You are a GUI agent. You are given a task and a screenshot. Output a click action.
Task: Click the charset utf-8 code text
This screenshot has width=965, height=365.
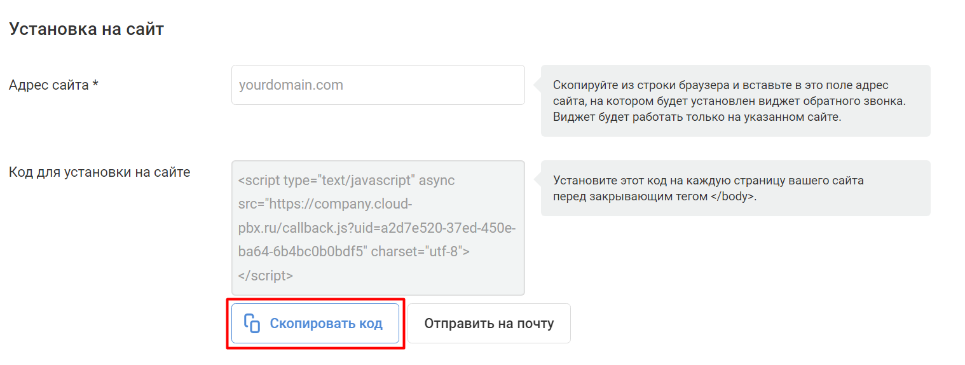(420, 251)
